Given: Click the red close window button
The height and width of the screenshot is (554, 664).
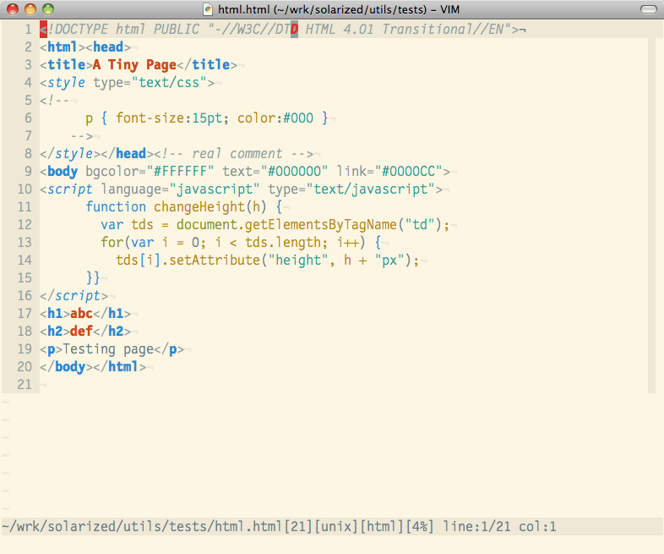Looking at the screenshot, I should [x=14, y=9].
